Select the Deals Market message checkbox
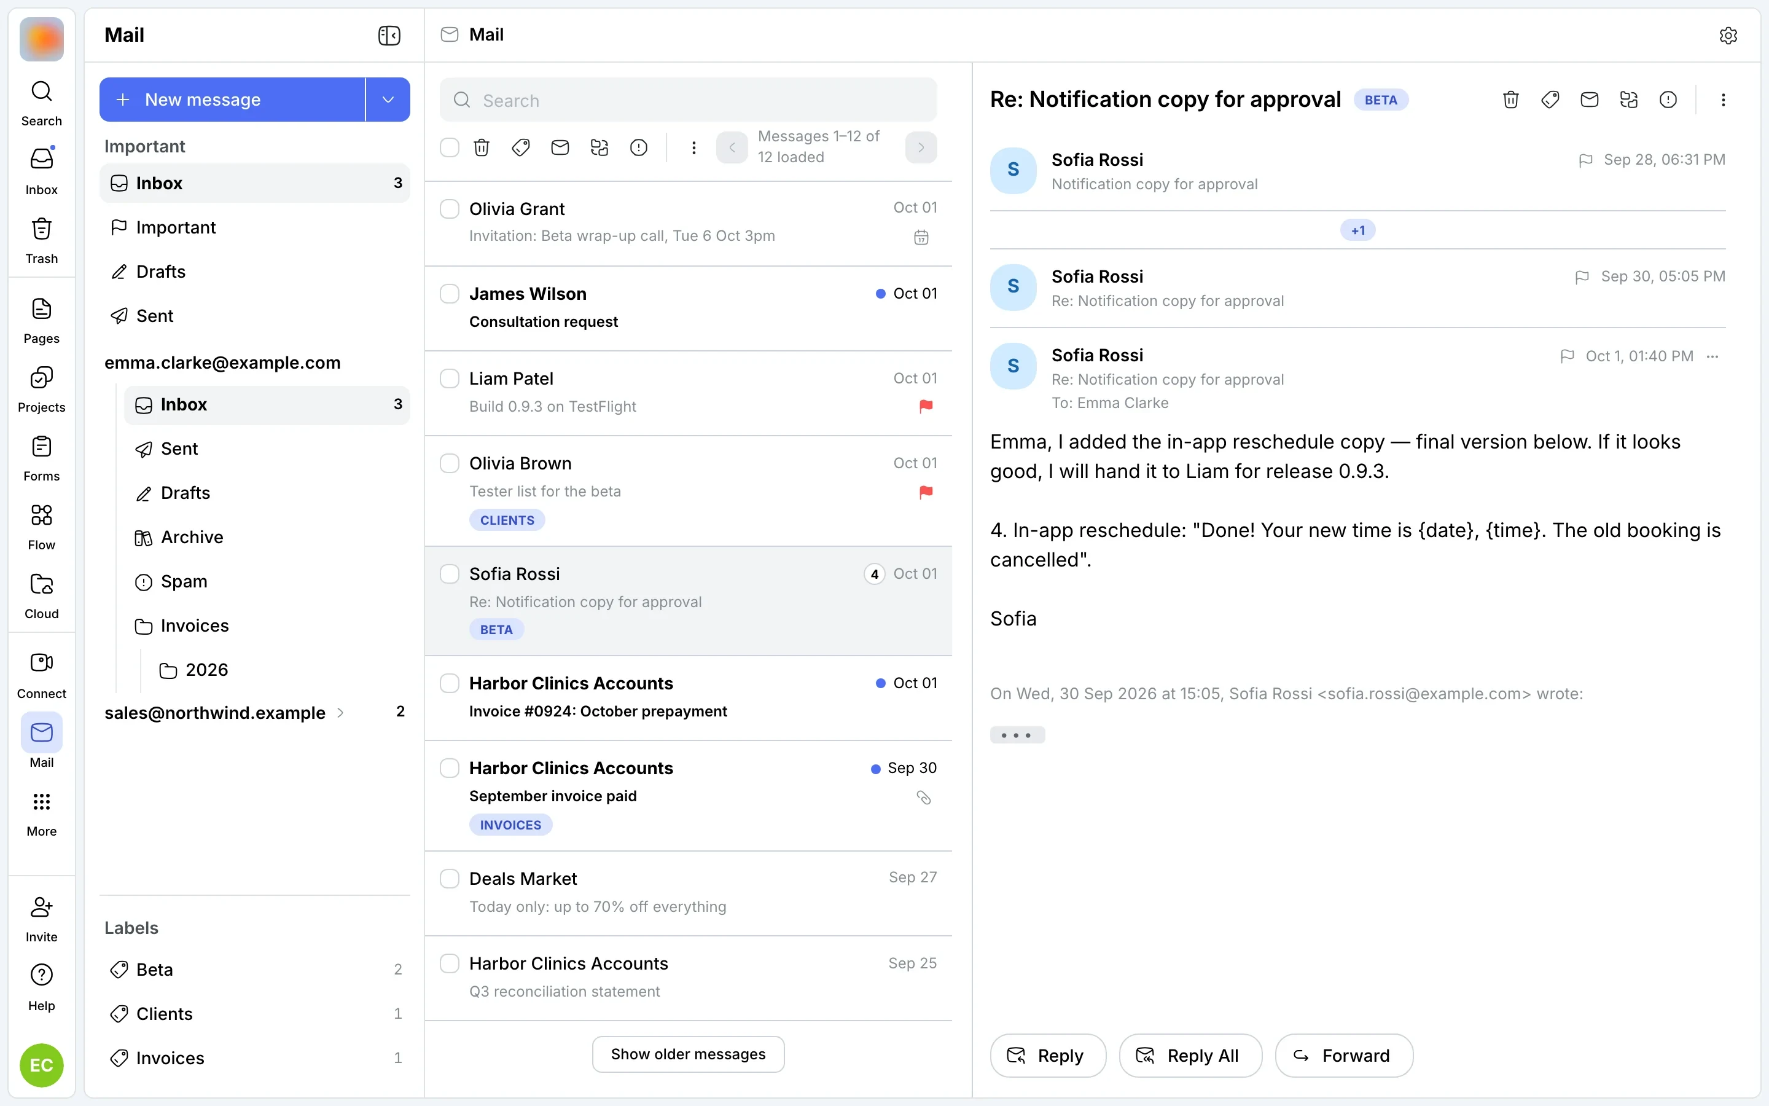The height and width of the screenshot is (1106, 1769). point(450,879)
